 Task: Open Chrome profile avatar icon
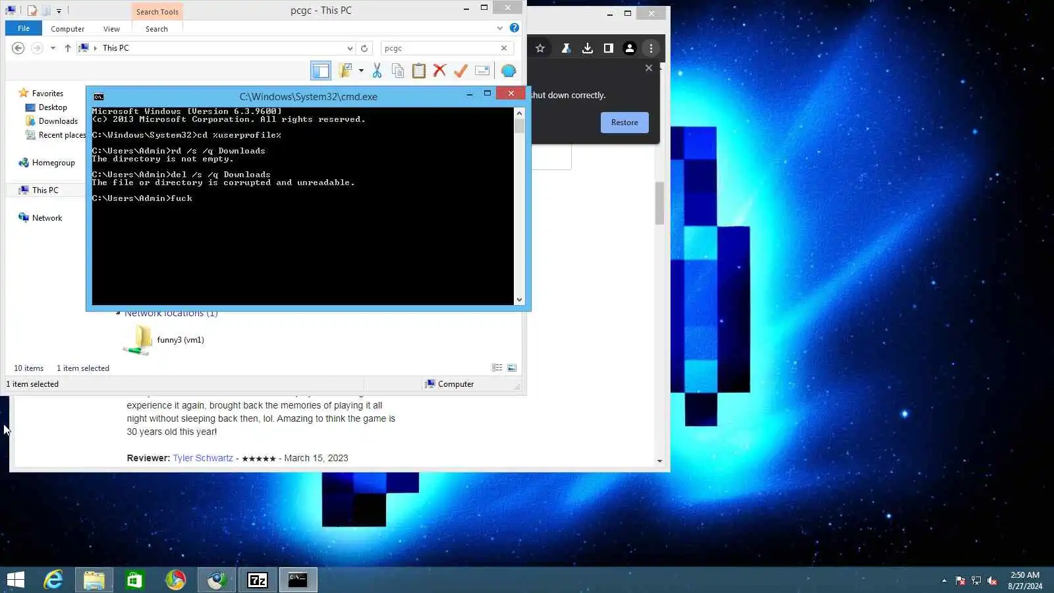(630, 48)
